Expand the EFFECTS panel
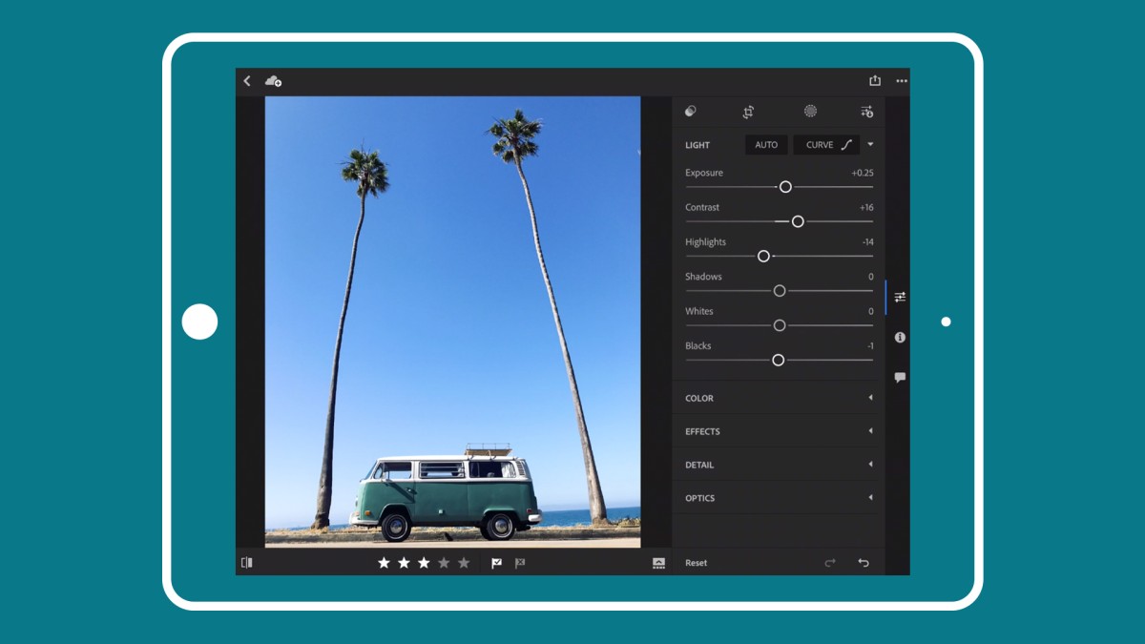 pos(779,431)
